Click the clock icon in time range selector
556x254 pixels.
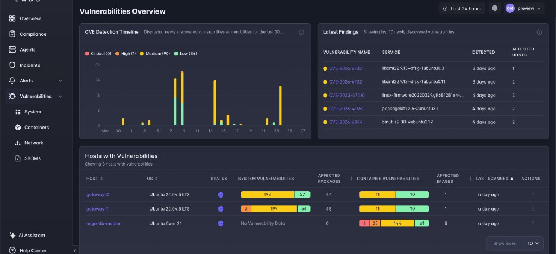click(445, 9)
